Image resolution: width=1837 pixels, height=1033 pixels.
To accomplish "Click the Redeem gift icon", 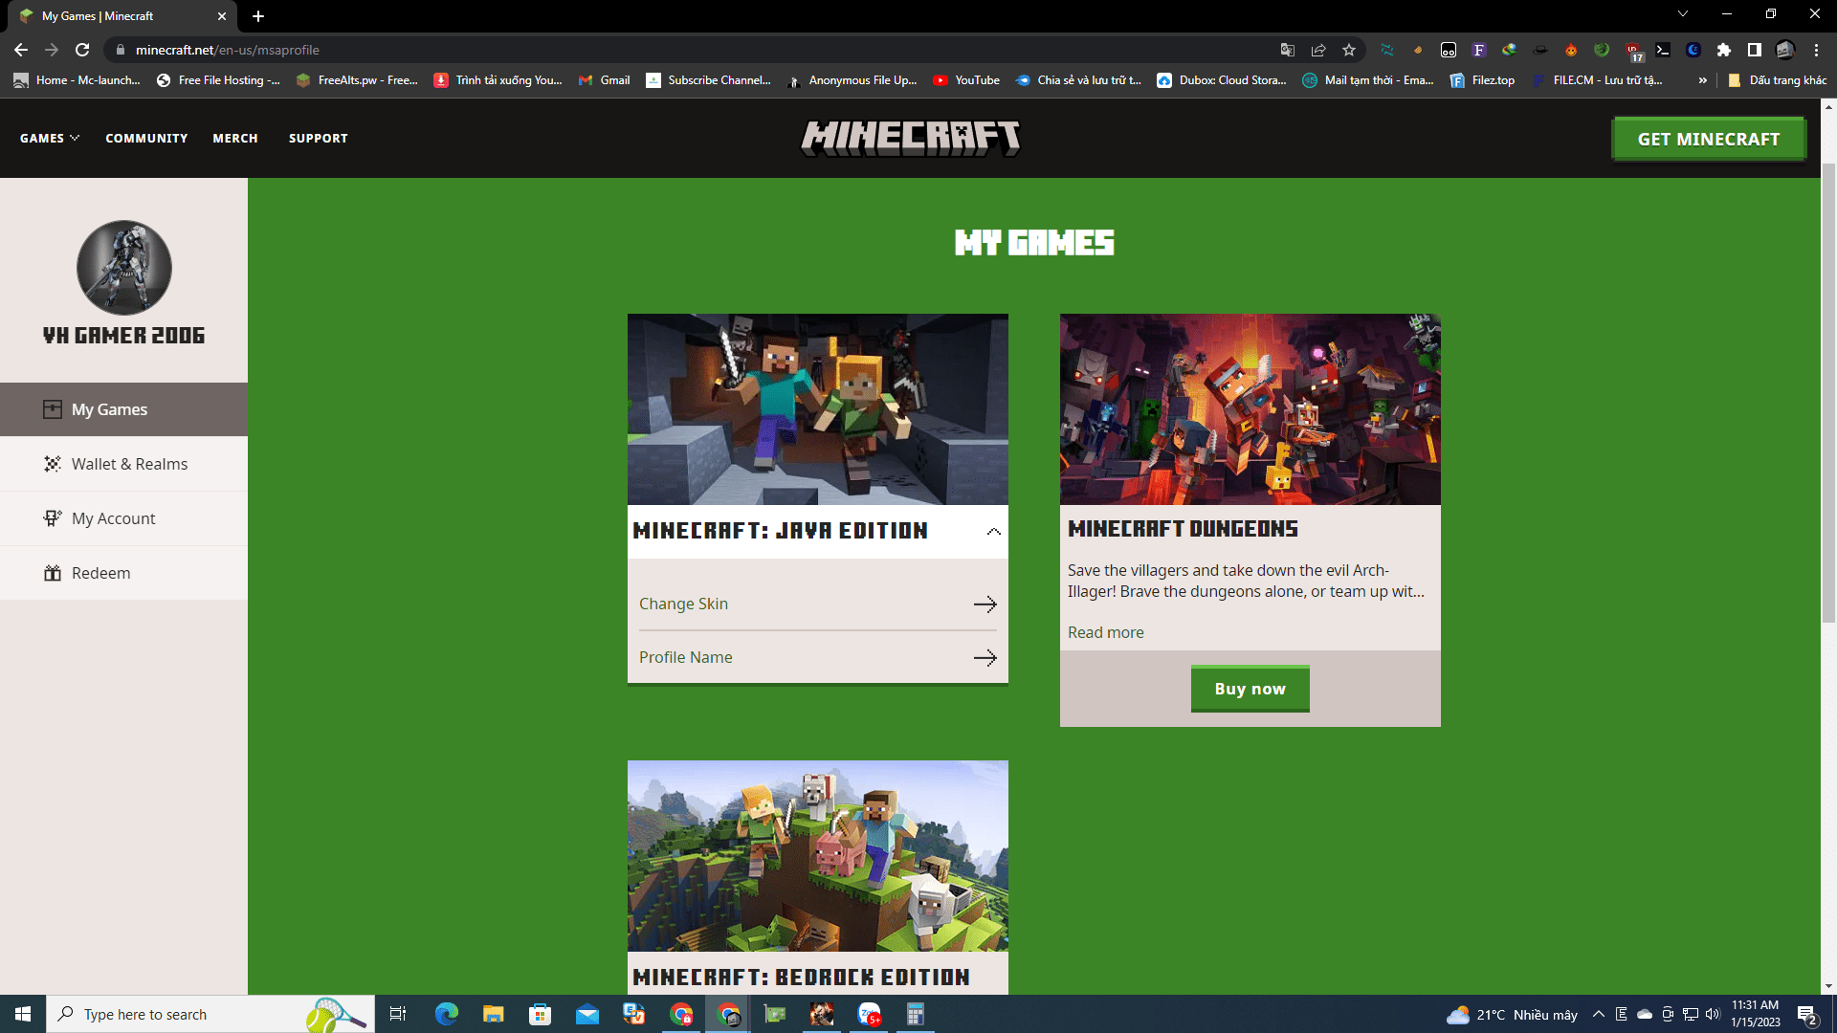I will point(52,573).
